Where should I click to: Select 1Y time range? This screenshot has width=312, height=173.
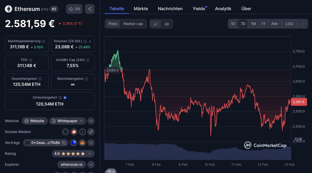pyautogui.click(x=264, y=24)
